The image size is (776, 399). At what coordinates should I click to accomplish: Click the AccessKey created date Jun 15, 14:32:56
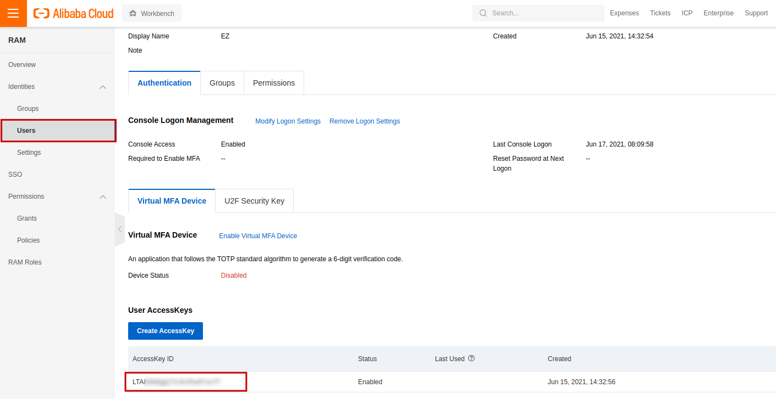(581, 382)
